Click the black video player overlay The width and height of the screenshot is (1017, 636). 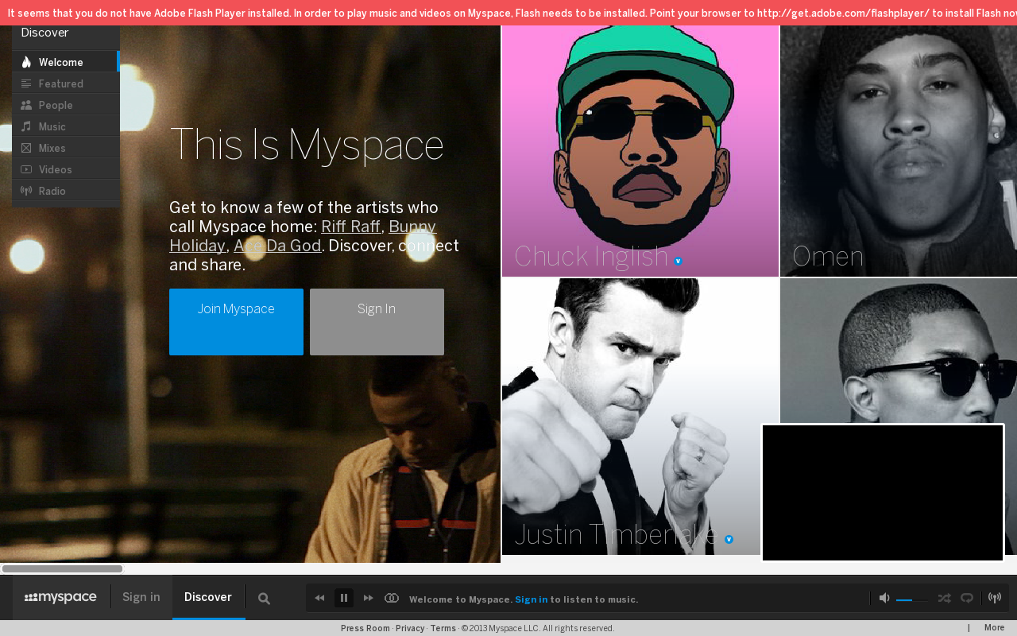[x=884, y=493]
